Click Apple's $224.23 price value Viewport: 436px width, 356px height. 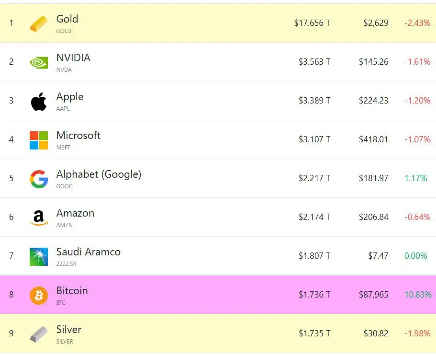pos(373,101)
